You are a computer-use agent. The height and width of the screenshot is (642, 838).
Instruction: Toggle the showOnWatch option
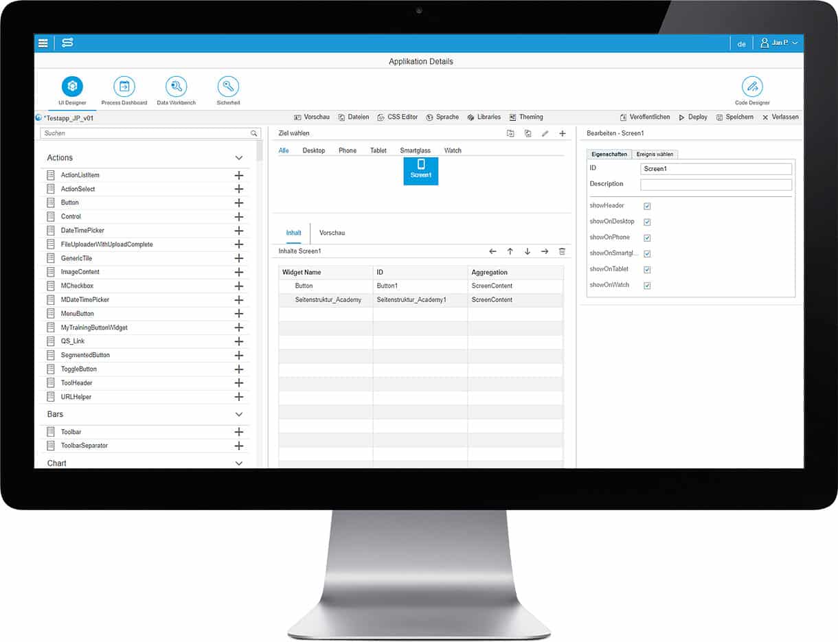[x=646, y=285]
